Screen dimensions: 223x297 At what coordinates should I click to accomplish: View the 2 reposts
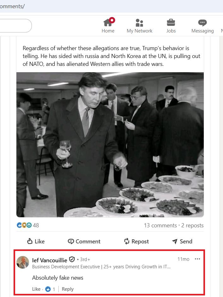pyautogui.click(x=192, y=225)
